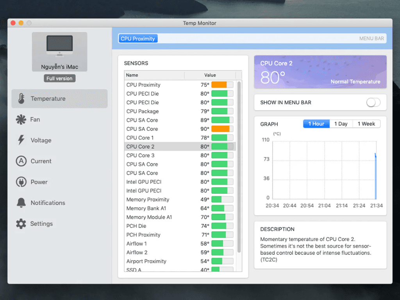Click the lightning bolt Voltage icon
The image size is (400, 300).
click(21, 140)
